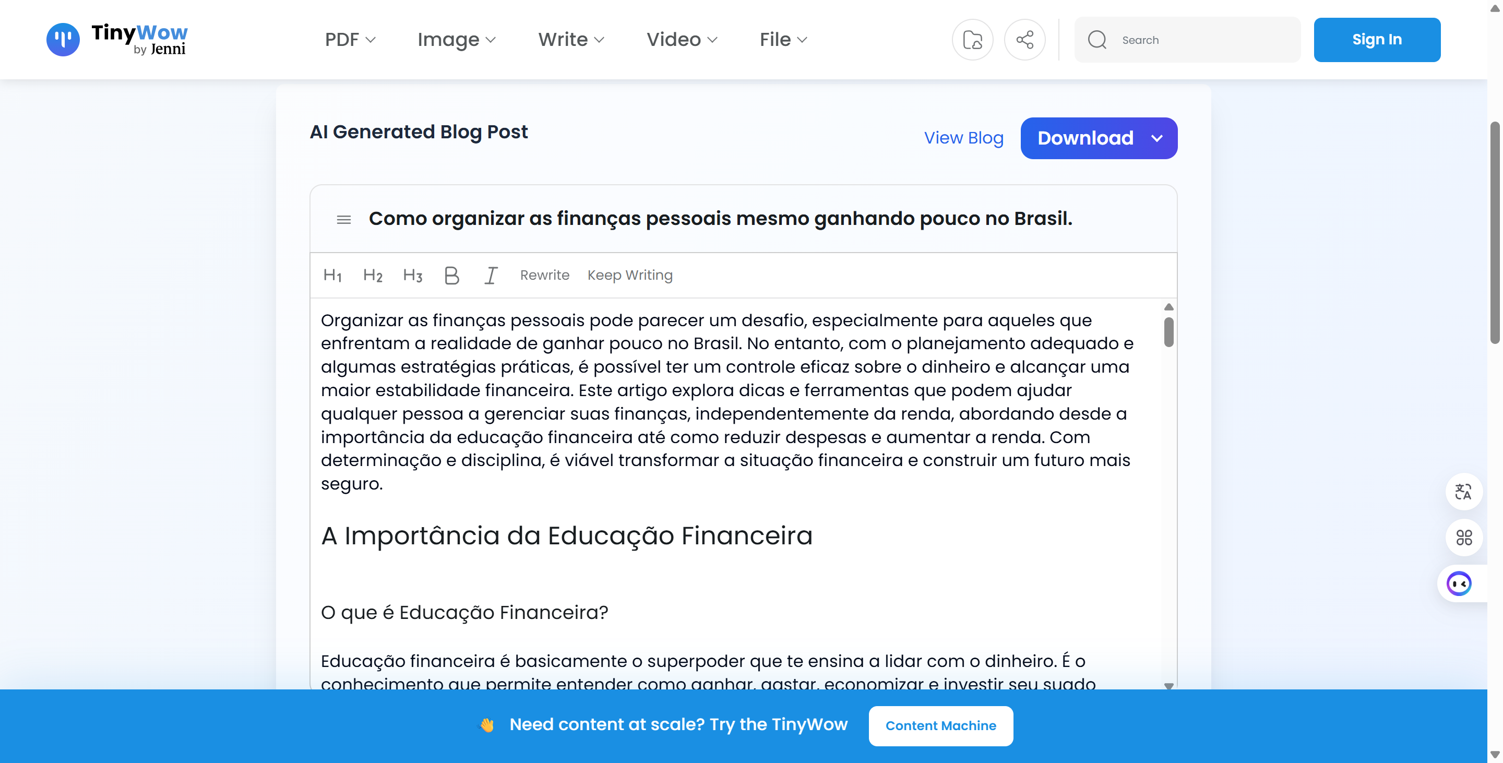Screen dimensions: 1503x763
Task: Click the page scroll up arrow
Action: click(x=1494, y=8)
